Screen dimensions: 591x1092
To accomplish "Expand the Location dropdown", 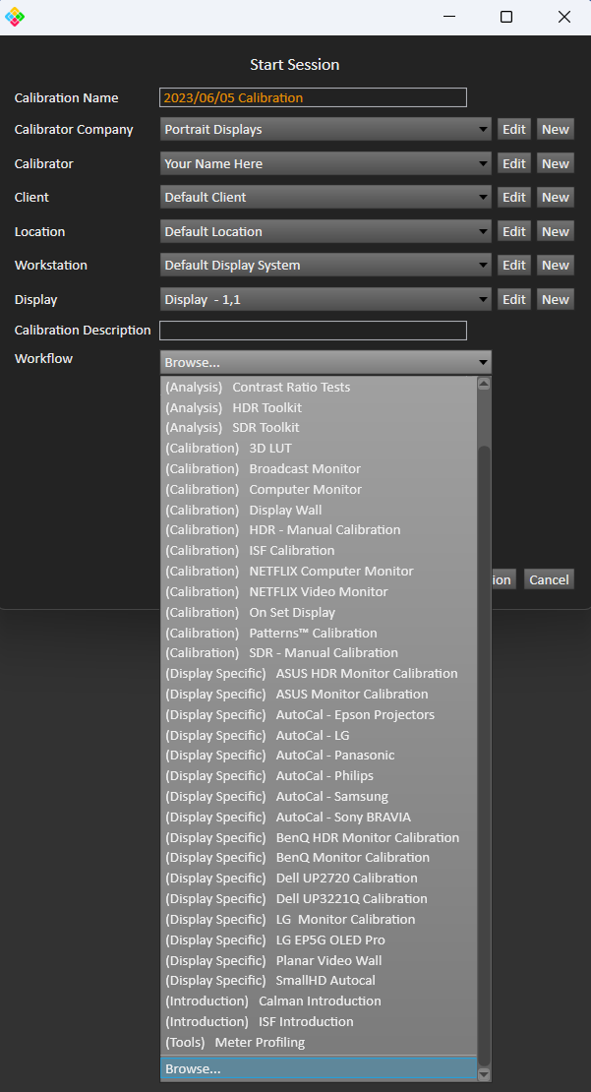I will pyautogui.click(x=325, y=231).
